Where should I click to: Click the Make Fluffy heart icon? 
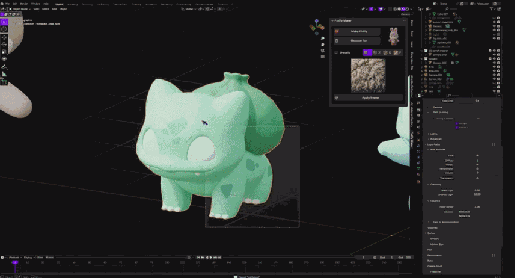337,31
